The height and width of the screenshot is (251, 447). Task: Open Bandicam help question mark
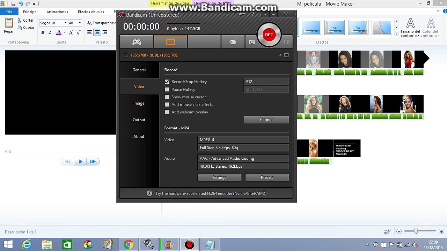[253, 14]
